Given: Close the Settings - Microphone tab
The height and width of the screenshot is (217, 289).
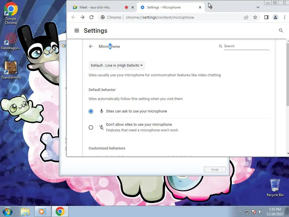Looking at the screenshot, I should (200, 7).
